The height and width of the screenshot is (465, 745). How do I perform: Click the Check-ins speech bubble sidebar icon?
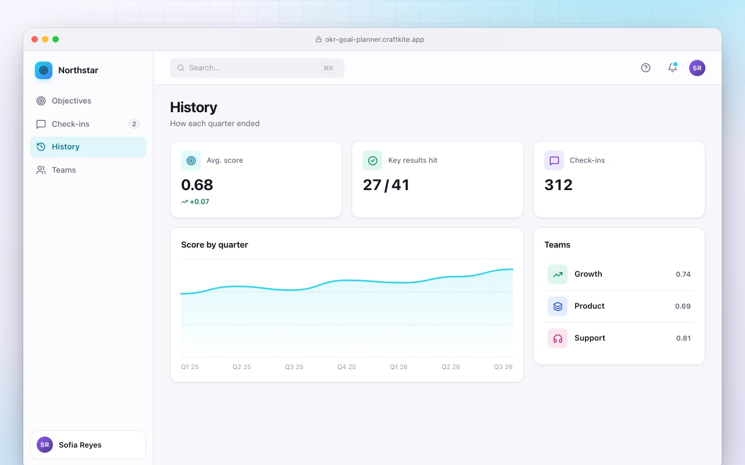41,124
